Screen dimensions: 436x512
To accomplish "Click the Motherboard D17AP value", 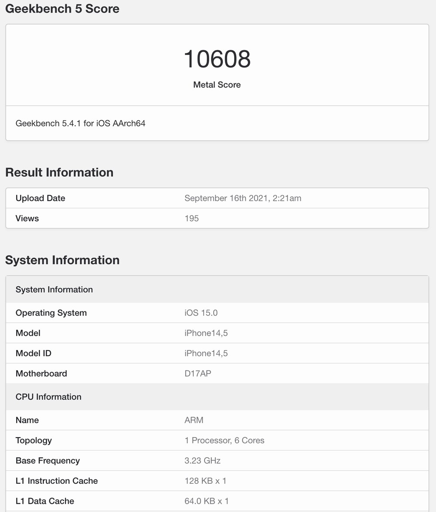I will pyautogui.click(x=198, y=374).
